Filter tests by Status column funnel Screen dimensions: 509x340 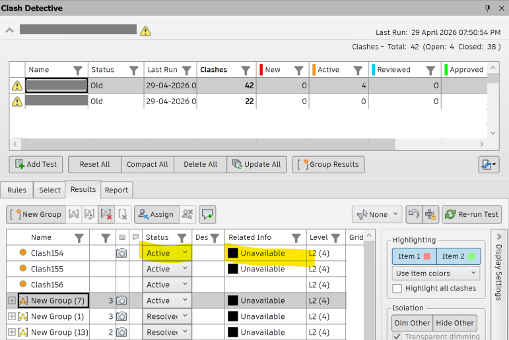[x=133, y=70]
